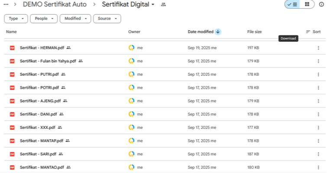Switch to list layout view
Viewport: 327px width, 173px height.
pos(292,4)
